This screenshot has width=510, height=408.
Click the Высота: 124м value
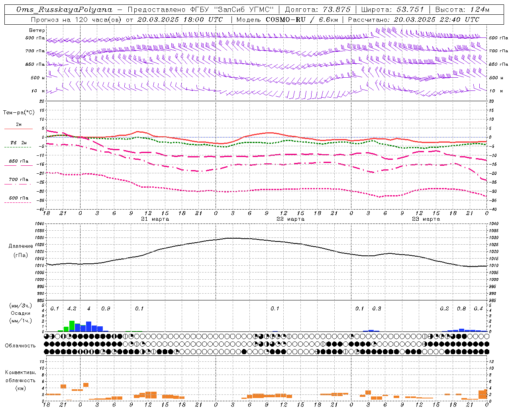point(462,10)
